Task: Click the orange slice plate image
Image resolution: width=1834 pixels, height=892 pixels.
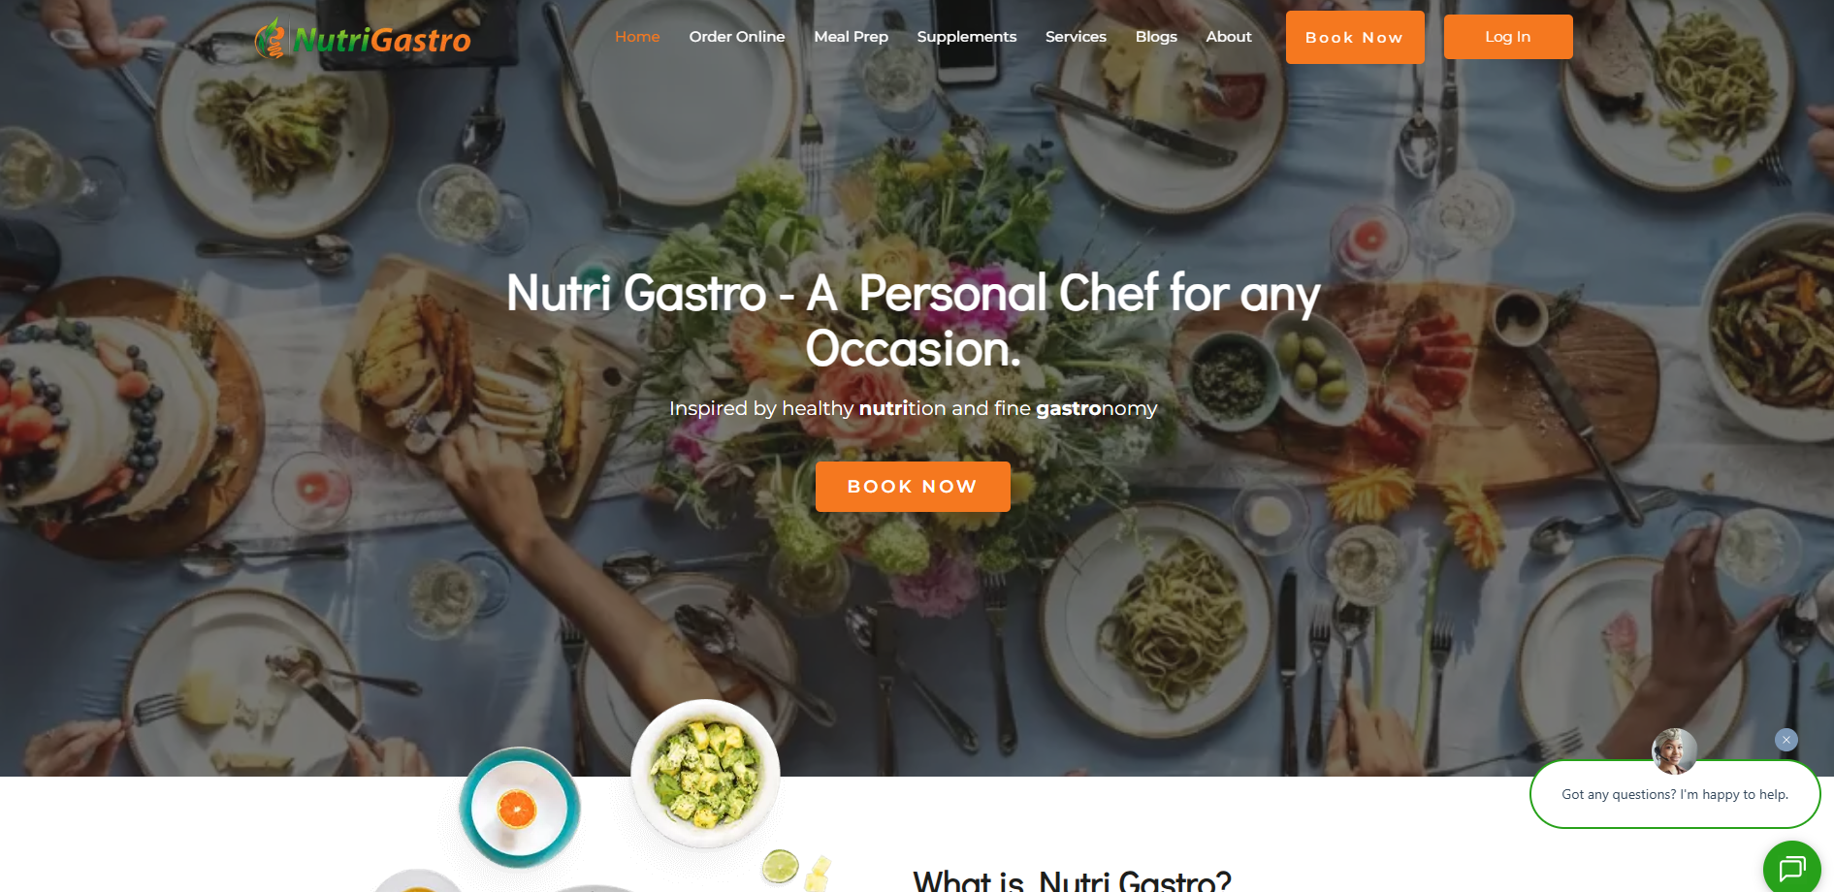Action: pyautogui.click(x=519, y=808)
